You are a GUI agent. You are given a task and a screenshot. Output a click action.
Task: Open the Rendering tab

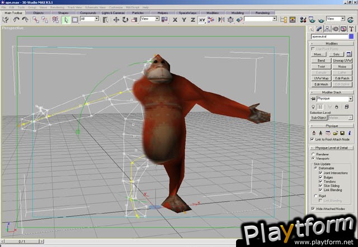pos(262,13)
